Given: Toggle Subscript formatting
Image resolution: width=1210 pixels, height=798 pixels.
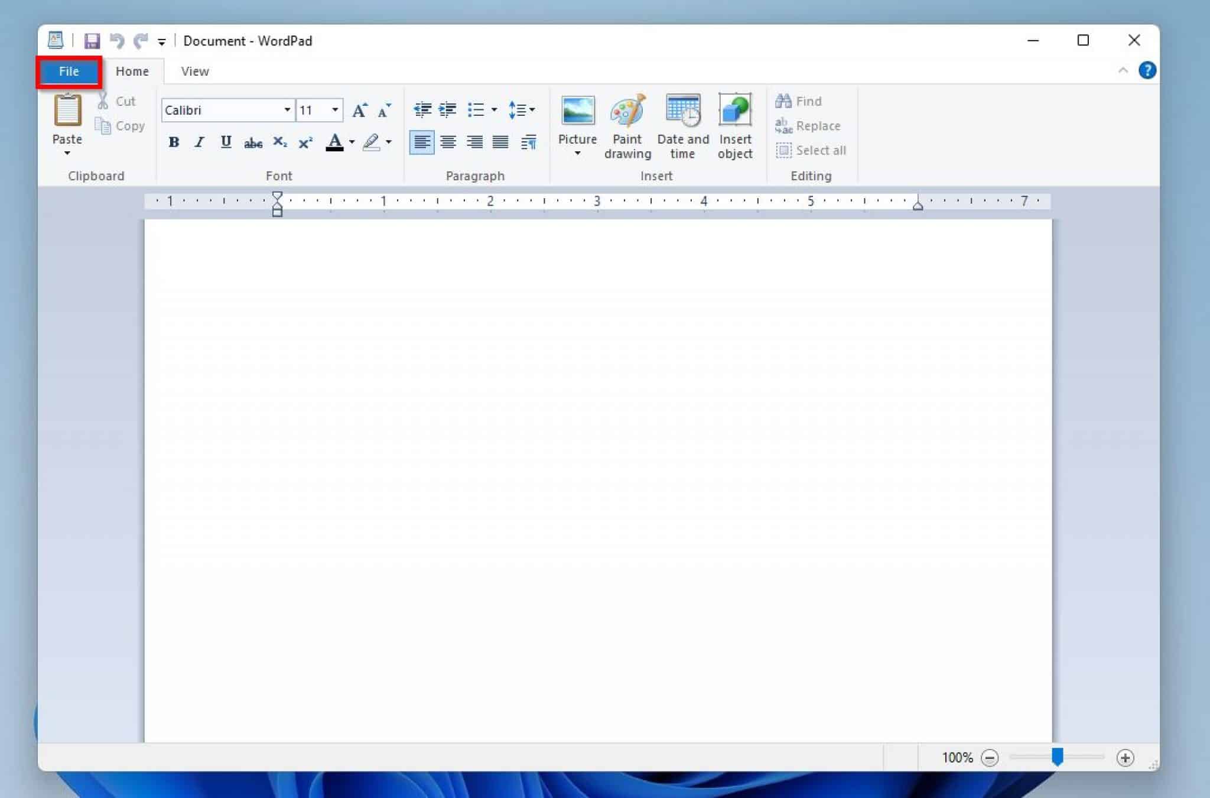Looking at the screenshot, I should coord(279,142).
